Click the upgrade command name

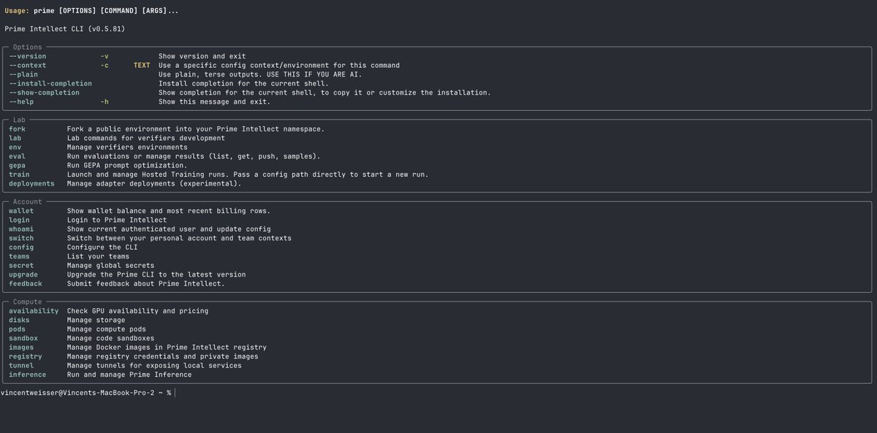(x=23, y=275)
